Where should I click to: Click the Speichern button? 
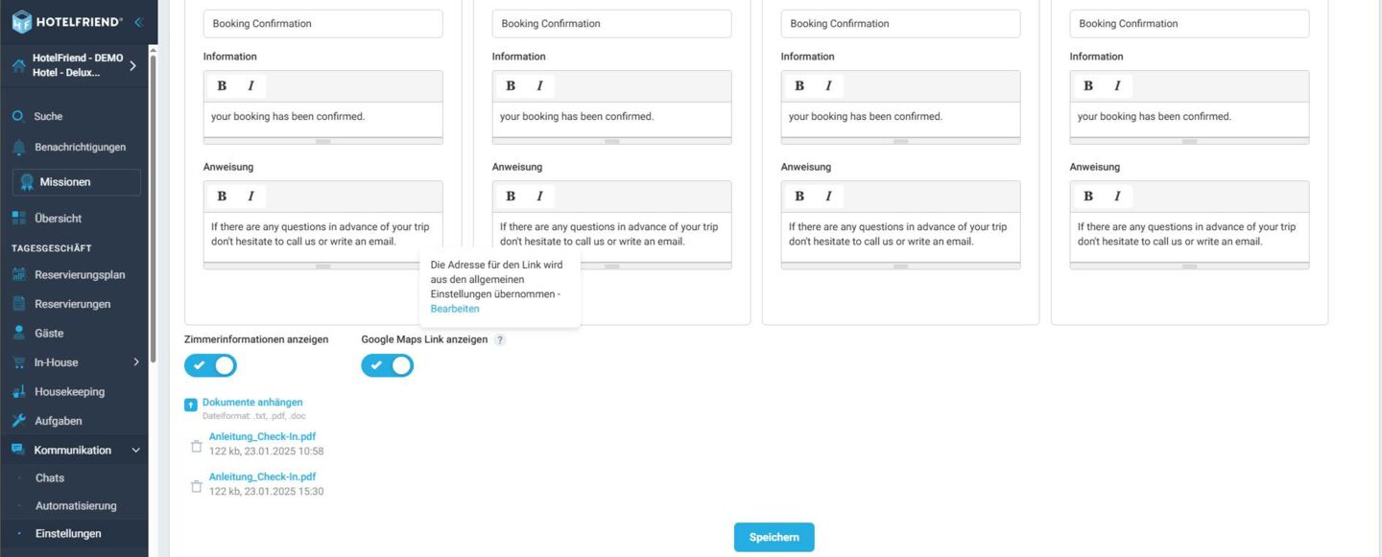tap(774, 537)
